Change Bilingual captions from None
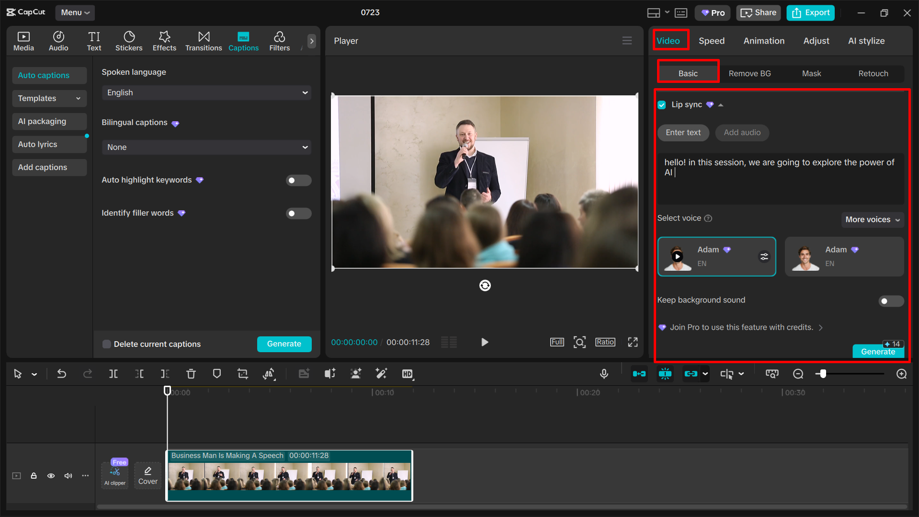Viewport: 919px width, 517px height. pyautogui.click(x=206, y=147)
